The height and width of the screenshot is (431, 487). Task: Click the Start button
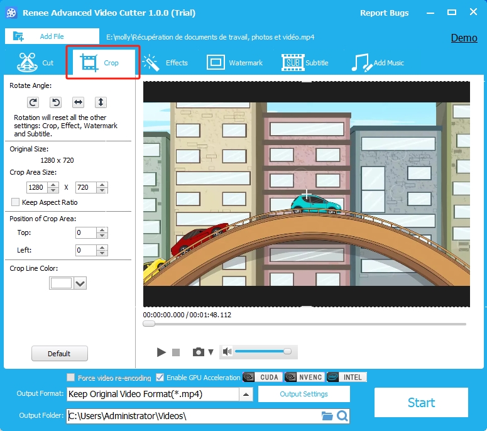pyautogui.click(x=421, y=403)
